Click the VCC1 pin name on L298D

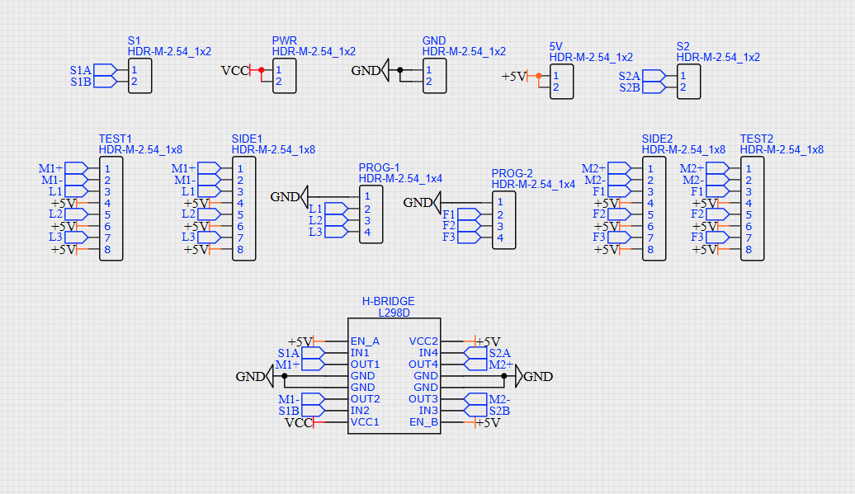(365, 422)
